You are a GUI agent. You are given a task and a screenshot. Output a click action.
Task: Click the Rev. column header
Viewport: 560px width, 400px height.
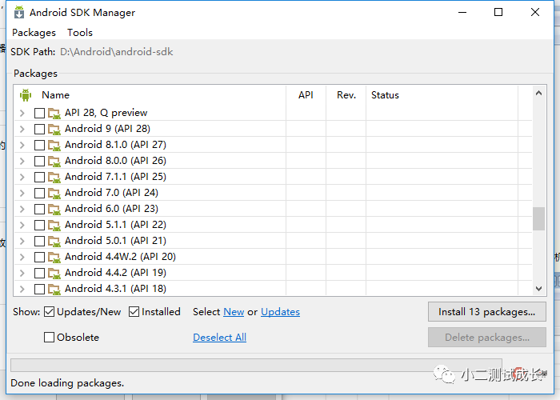(x=346, y=95)
